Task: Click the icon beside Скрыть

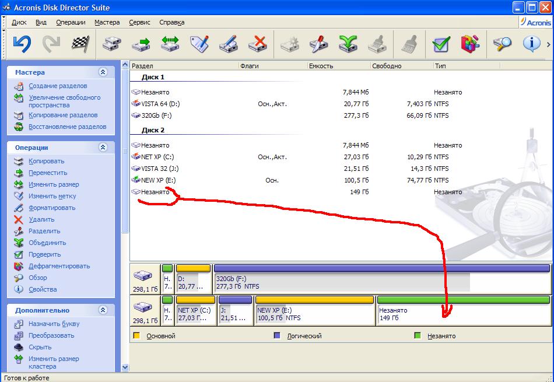Action: point(19,348)
